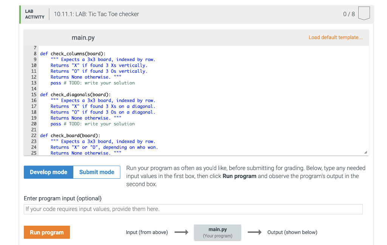Viewport: 387px width, 245px height.
Task: Click line number 15 in the code gutter
Action: pos(34,94)
